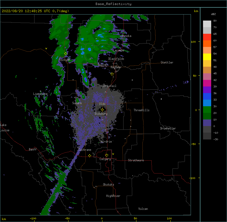Click the right axis -50 km tick label
This screenshot has width=227, height=222.
click(193, 144)
